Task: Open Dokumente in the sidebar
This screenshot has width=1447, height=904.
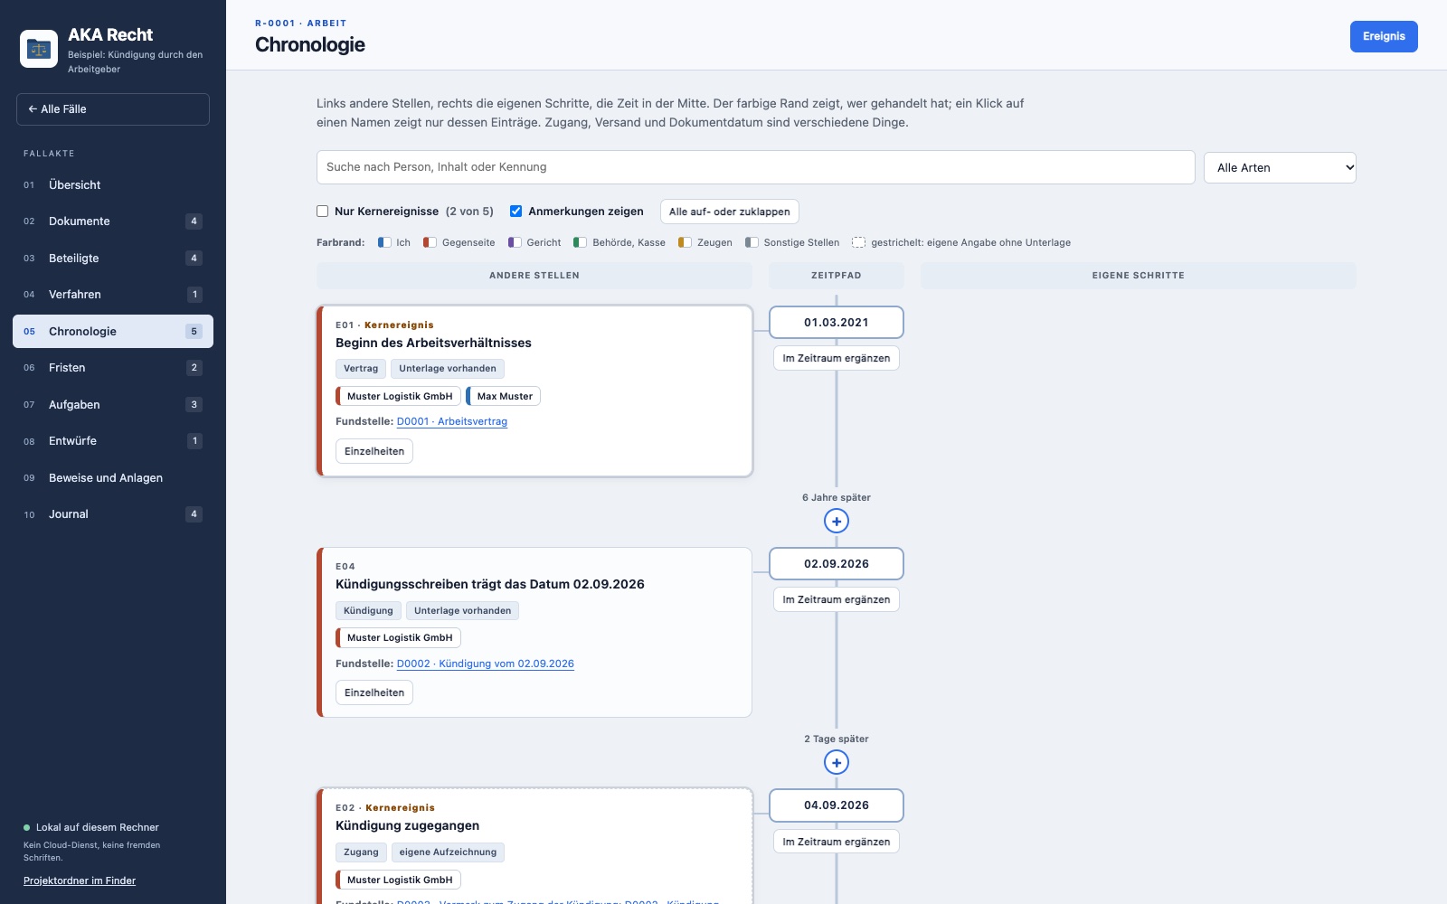Action: [113, 221]
